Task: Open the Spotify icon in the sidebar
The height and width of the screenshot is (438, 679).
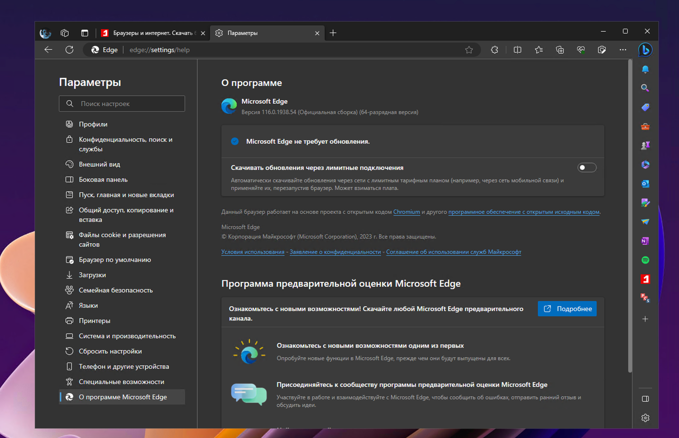Action: [x=646, y=260]
